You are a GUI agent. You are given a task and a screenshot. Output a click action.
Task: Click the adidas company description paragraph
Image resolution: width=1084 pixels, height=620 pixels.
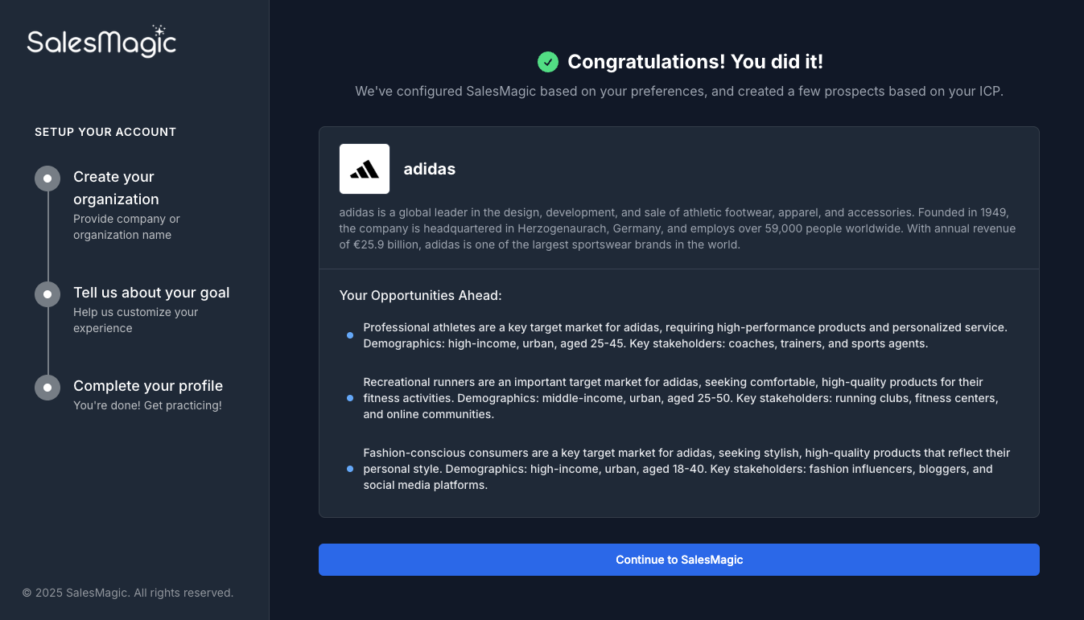(x=678, y=228)
